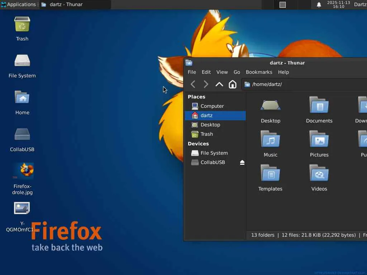The height and width of the screenshot is (275, 367).
Task: Open notifications bell in panel
Action: tap(319, 5)
